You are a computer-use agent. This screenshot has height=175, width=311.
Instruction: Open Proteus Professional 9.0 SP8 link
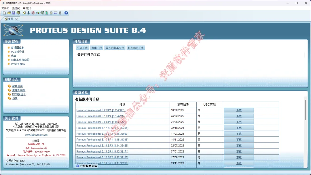point(101,122)
